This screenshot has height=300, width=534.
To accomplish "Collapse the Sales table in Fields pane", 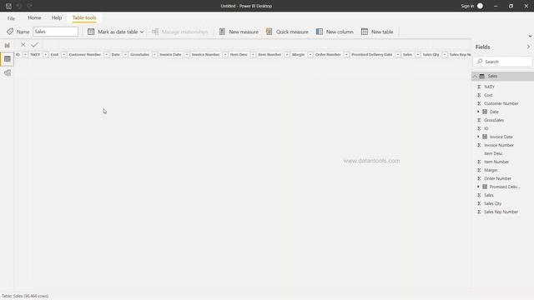I will (475, 76).
